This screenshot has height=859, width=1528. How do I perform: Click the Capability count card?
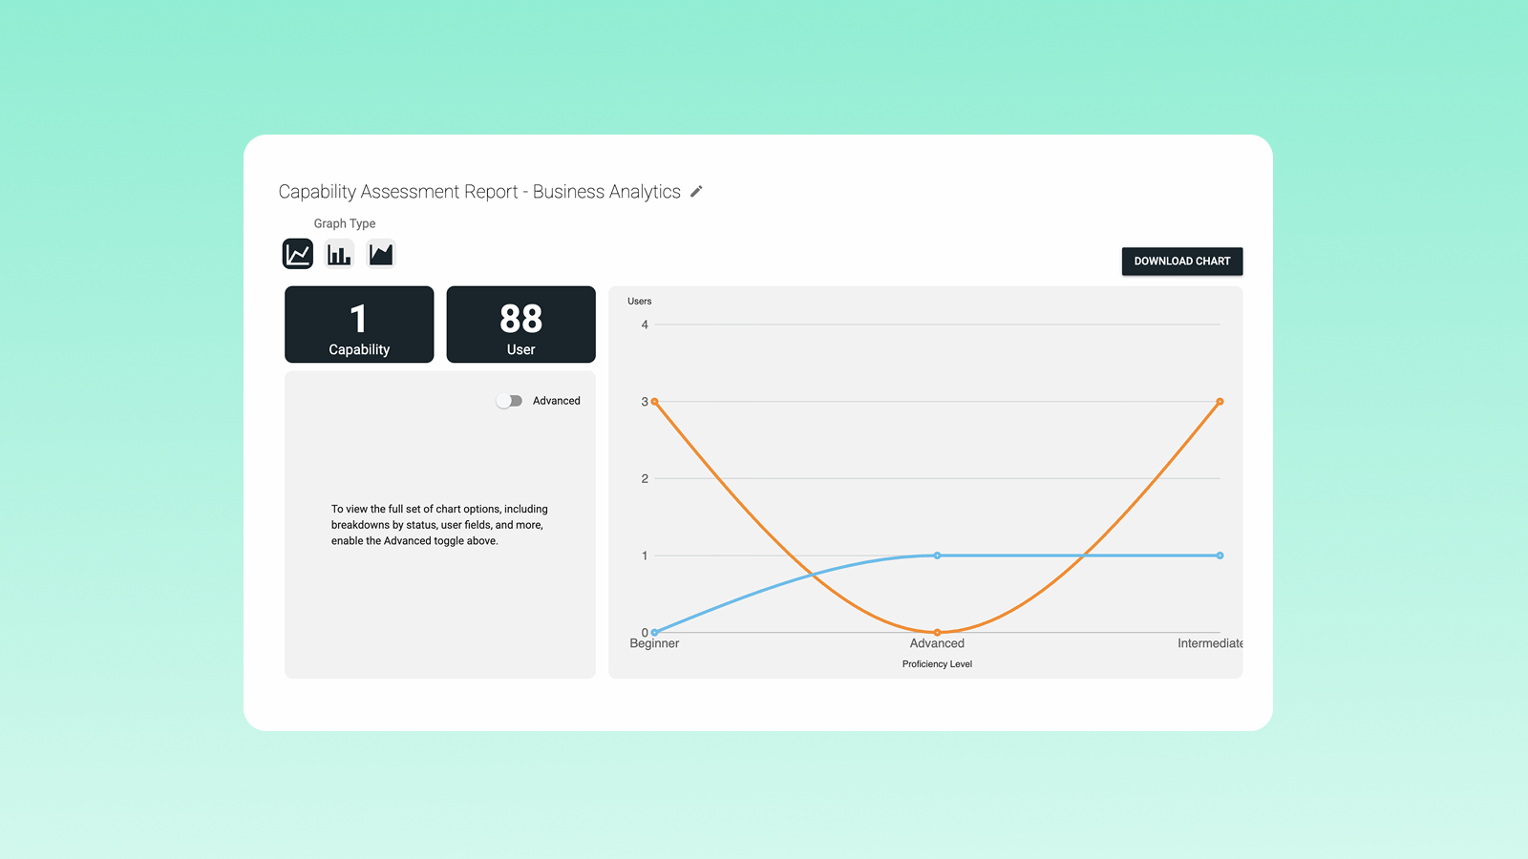pyautogui.click(x=359, y=325)
